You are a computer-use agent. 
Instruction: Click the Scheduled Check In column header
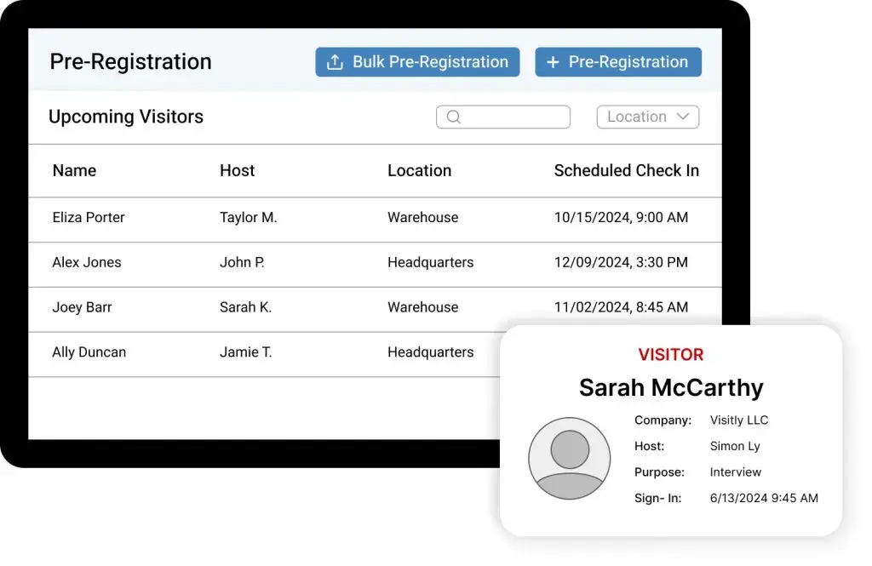click(626, 171)
